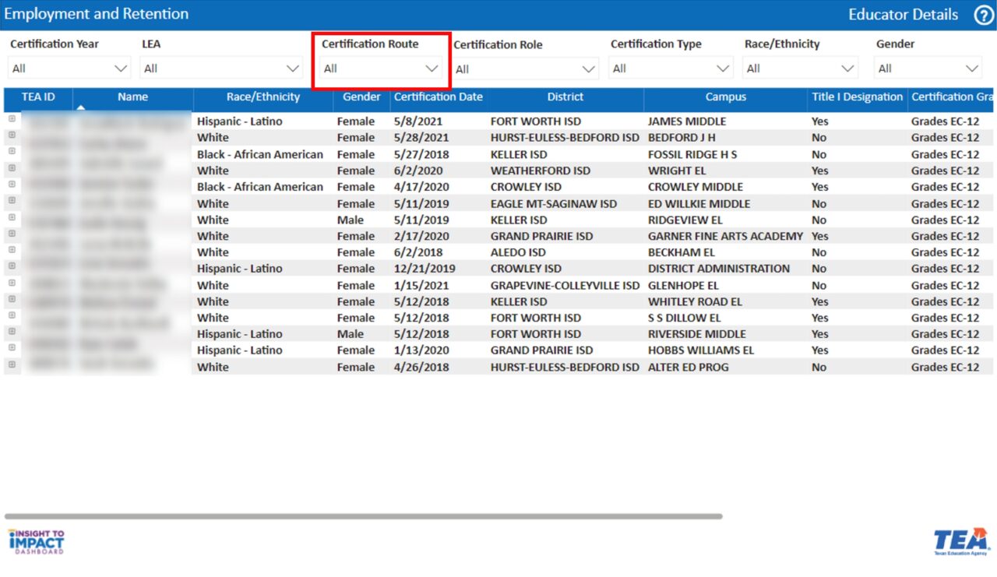Open the Gender filter dropdown
This screenshot has width=997, height=577.
(928, 69)
